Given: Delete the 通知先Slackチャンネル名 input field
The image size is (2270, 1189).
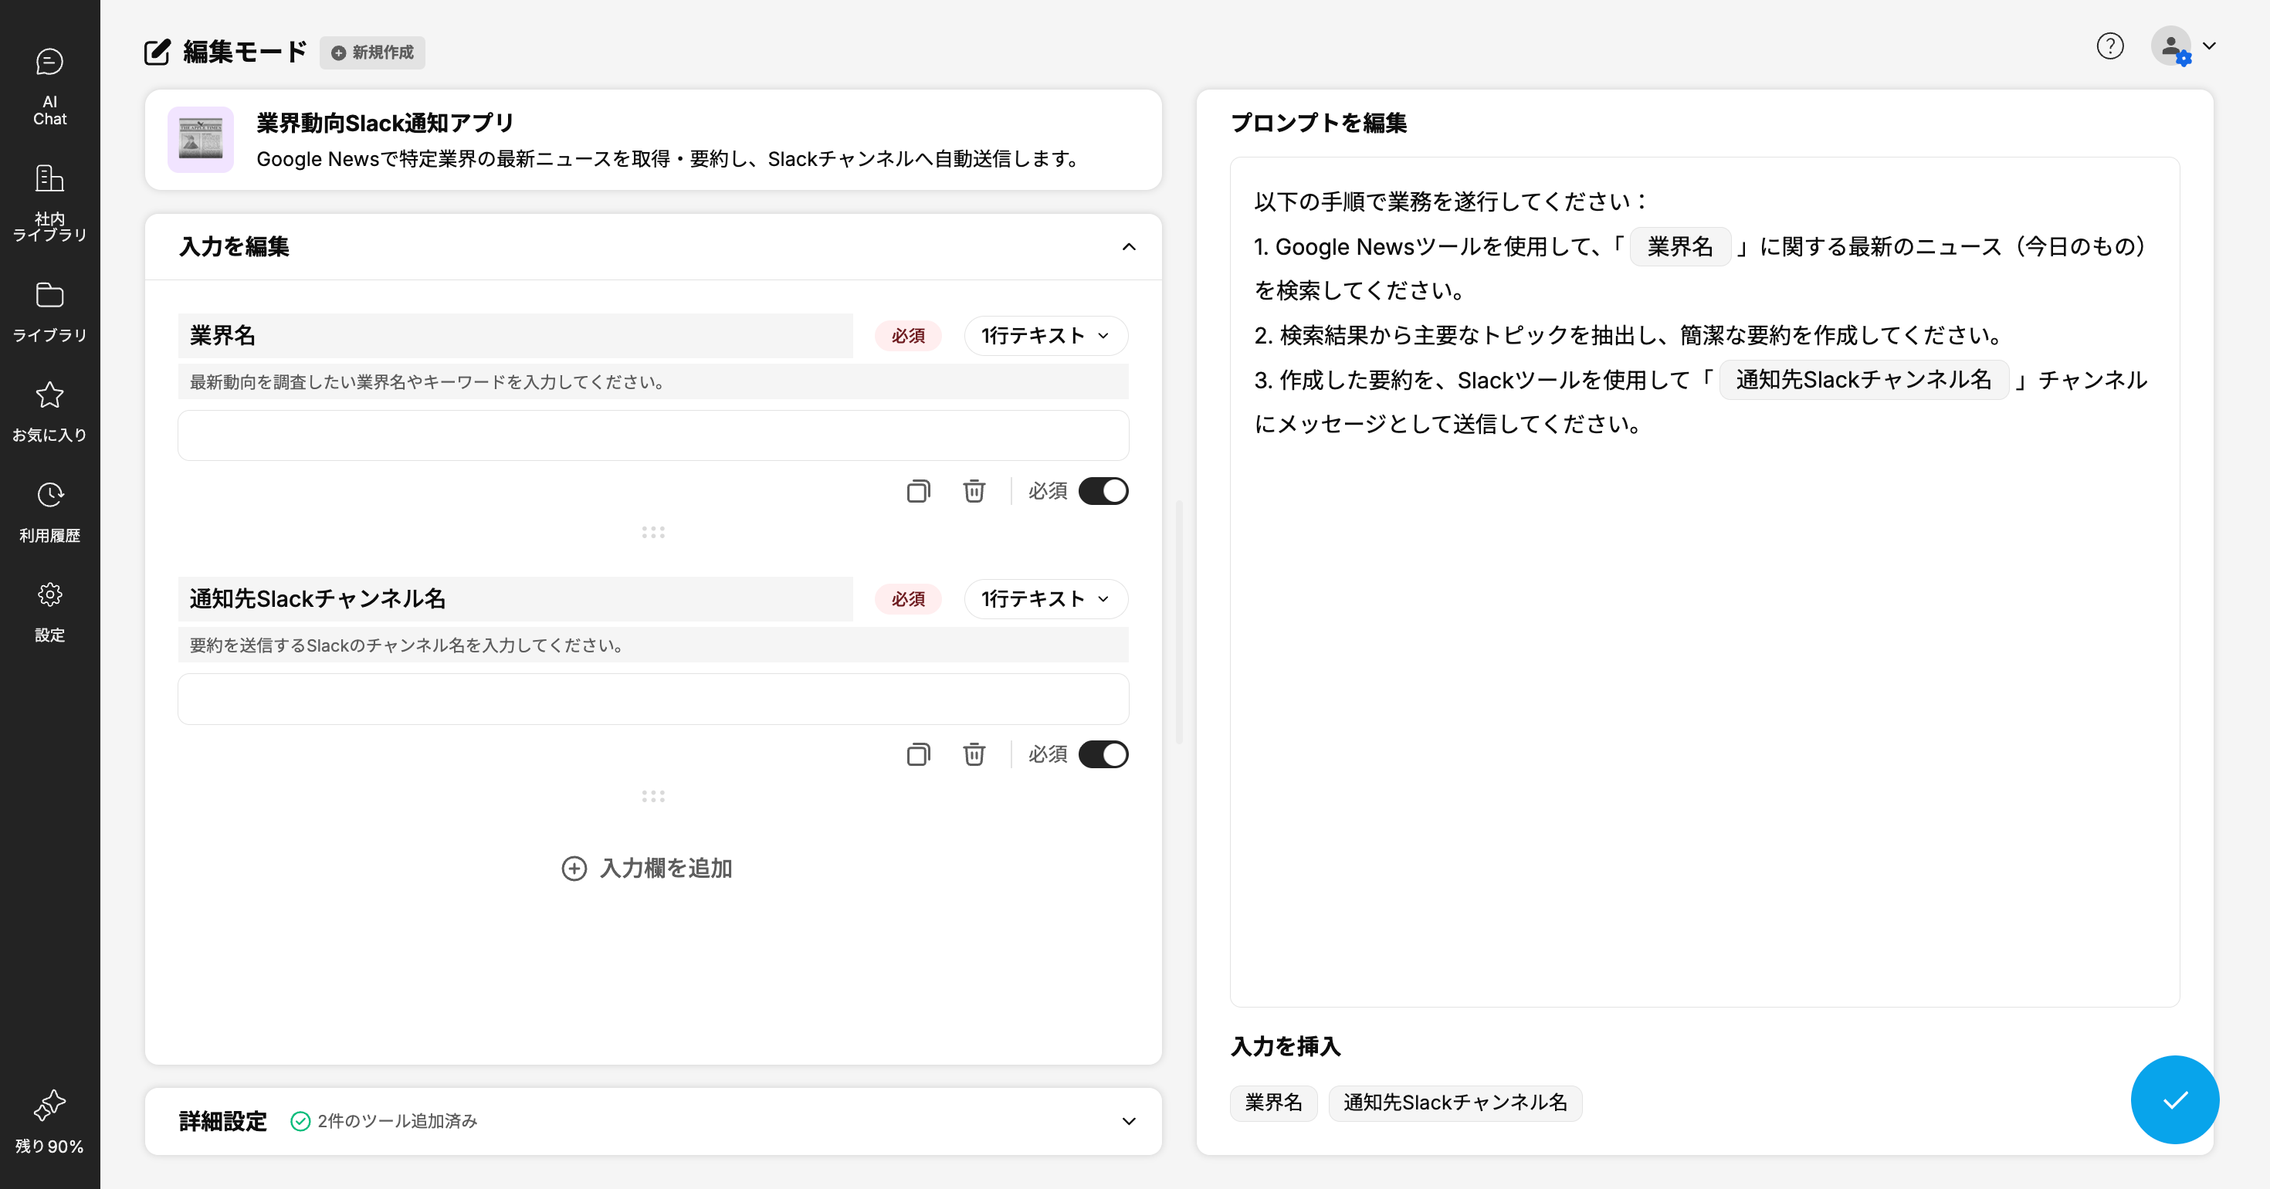Looking at the screenshot, I should 974,754.
